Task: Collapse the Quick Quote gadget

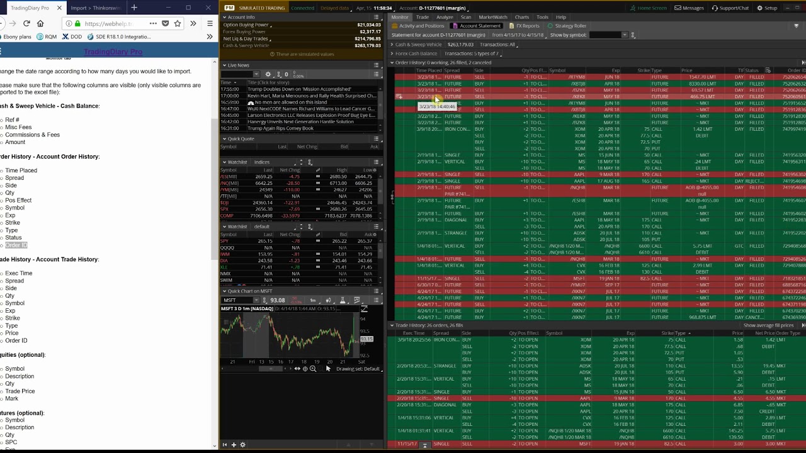Action: 224,138
